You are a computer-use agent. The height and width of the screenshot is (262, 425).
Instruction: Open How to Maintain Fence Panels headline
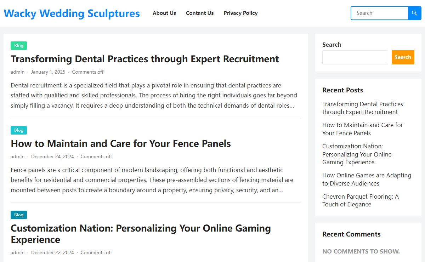point(121,143)
